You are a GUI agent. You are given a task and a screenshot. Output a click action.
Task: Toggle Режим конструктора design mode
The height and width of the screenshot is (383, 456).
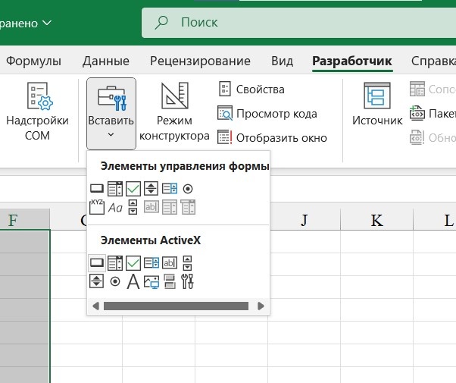pos(174,111)
